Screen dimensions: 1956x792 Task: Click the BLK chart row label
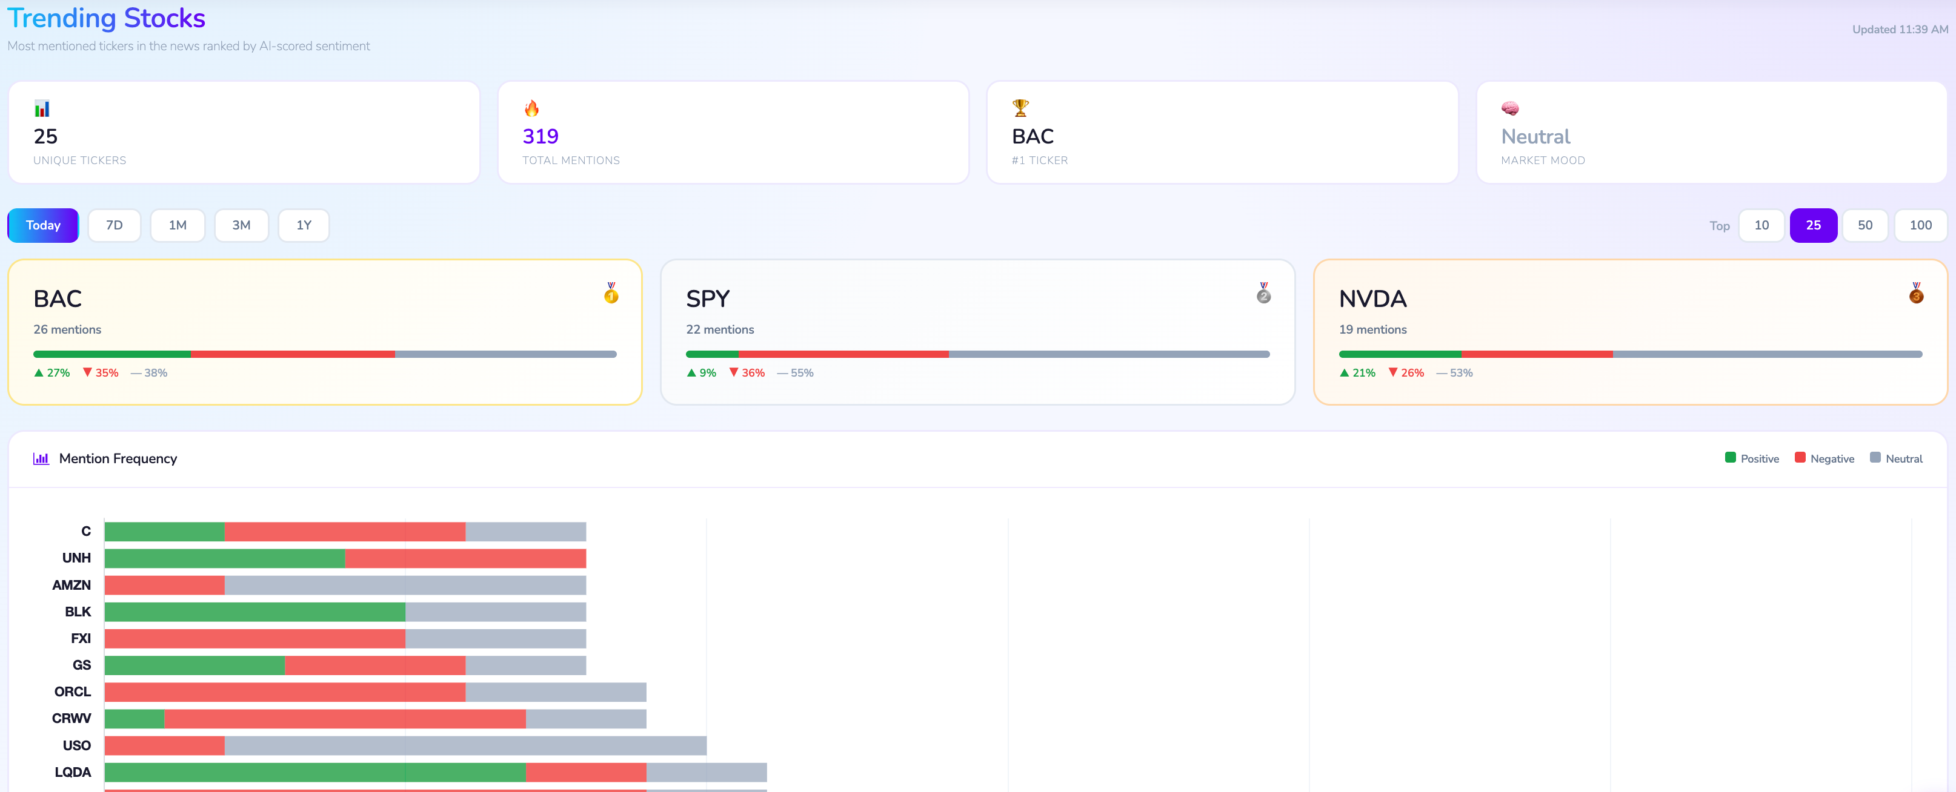pos(78,612)
